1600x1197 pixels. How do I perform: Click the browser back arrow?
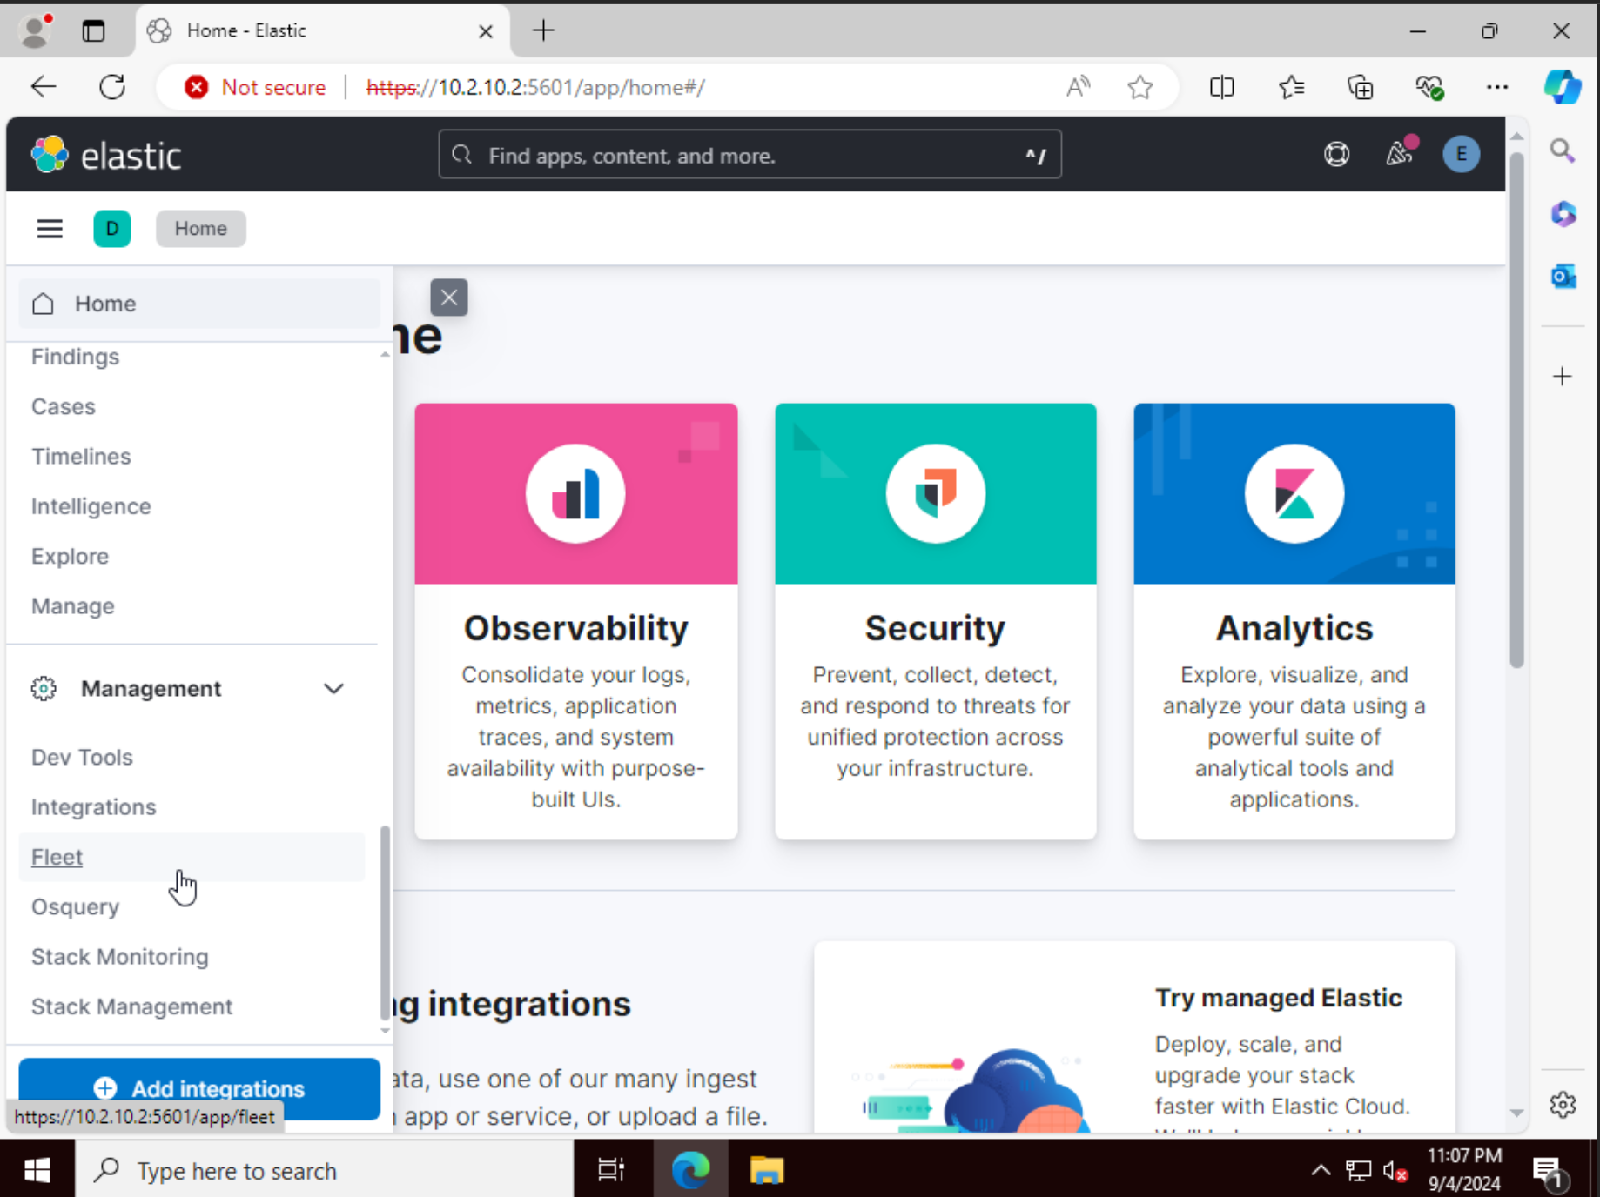(x=44, y=87)
